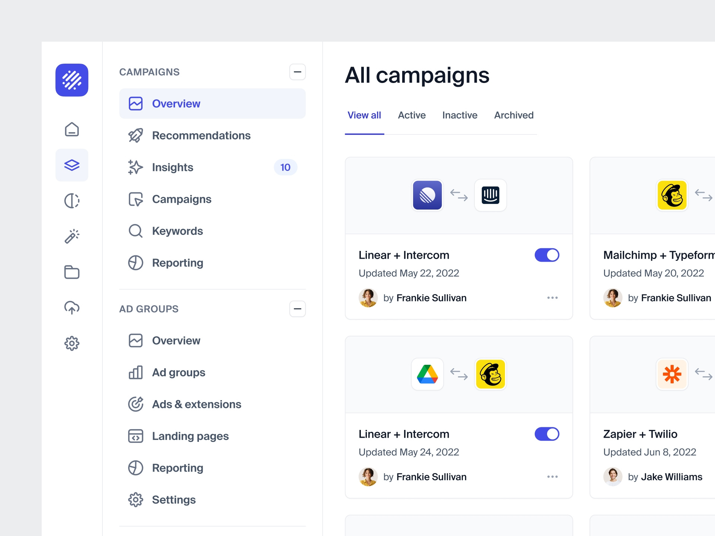Collapse the CAMPAIGNS section
Screen dimensions: 715x536
[x=297, y=71]
